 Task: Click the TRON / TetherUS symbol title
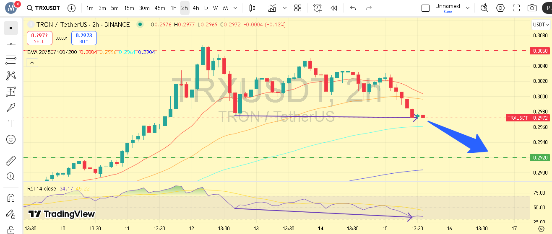(83, 25)
